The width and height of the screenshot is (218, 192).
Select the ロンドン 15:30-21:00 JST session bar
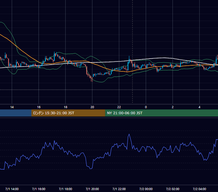68,113
